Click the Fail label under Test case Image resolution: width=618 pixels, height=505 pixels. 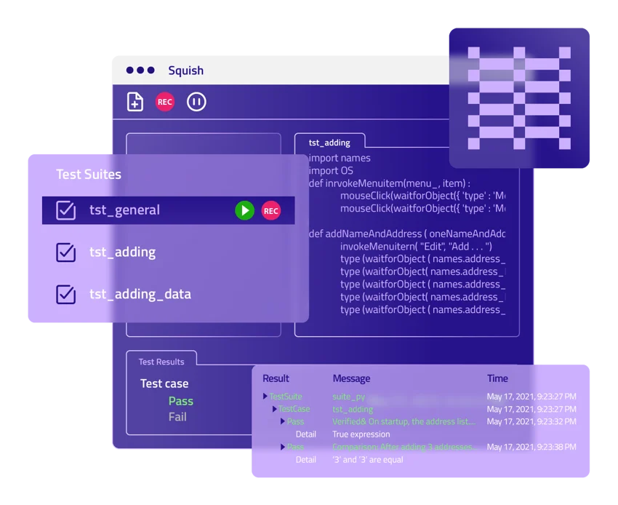[x=177, y=417]
